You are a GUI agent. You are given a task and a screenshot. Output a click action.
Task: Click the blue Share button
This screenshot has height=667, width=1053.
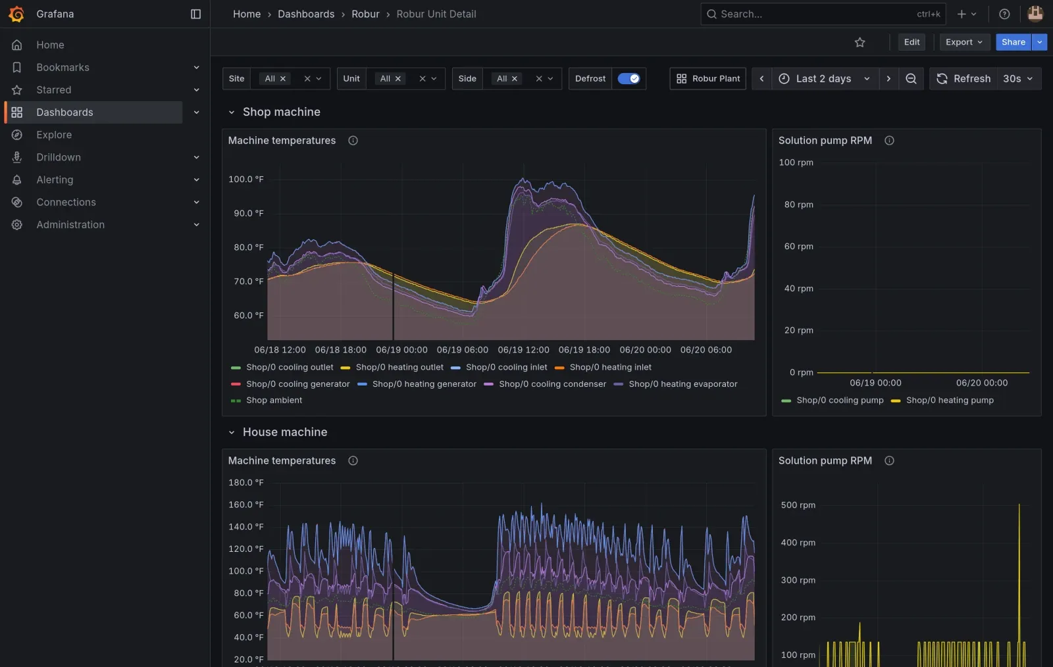(1014, 42)
